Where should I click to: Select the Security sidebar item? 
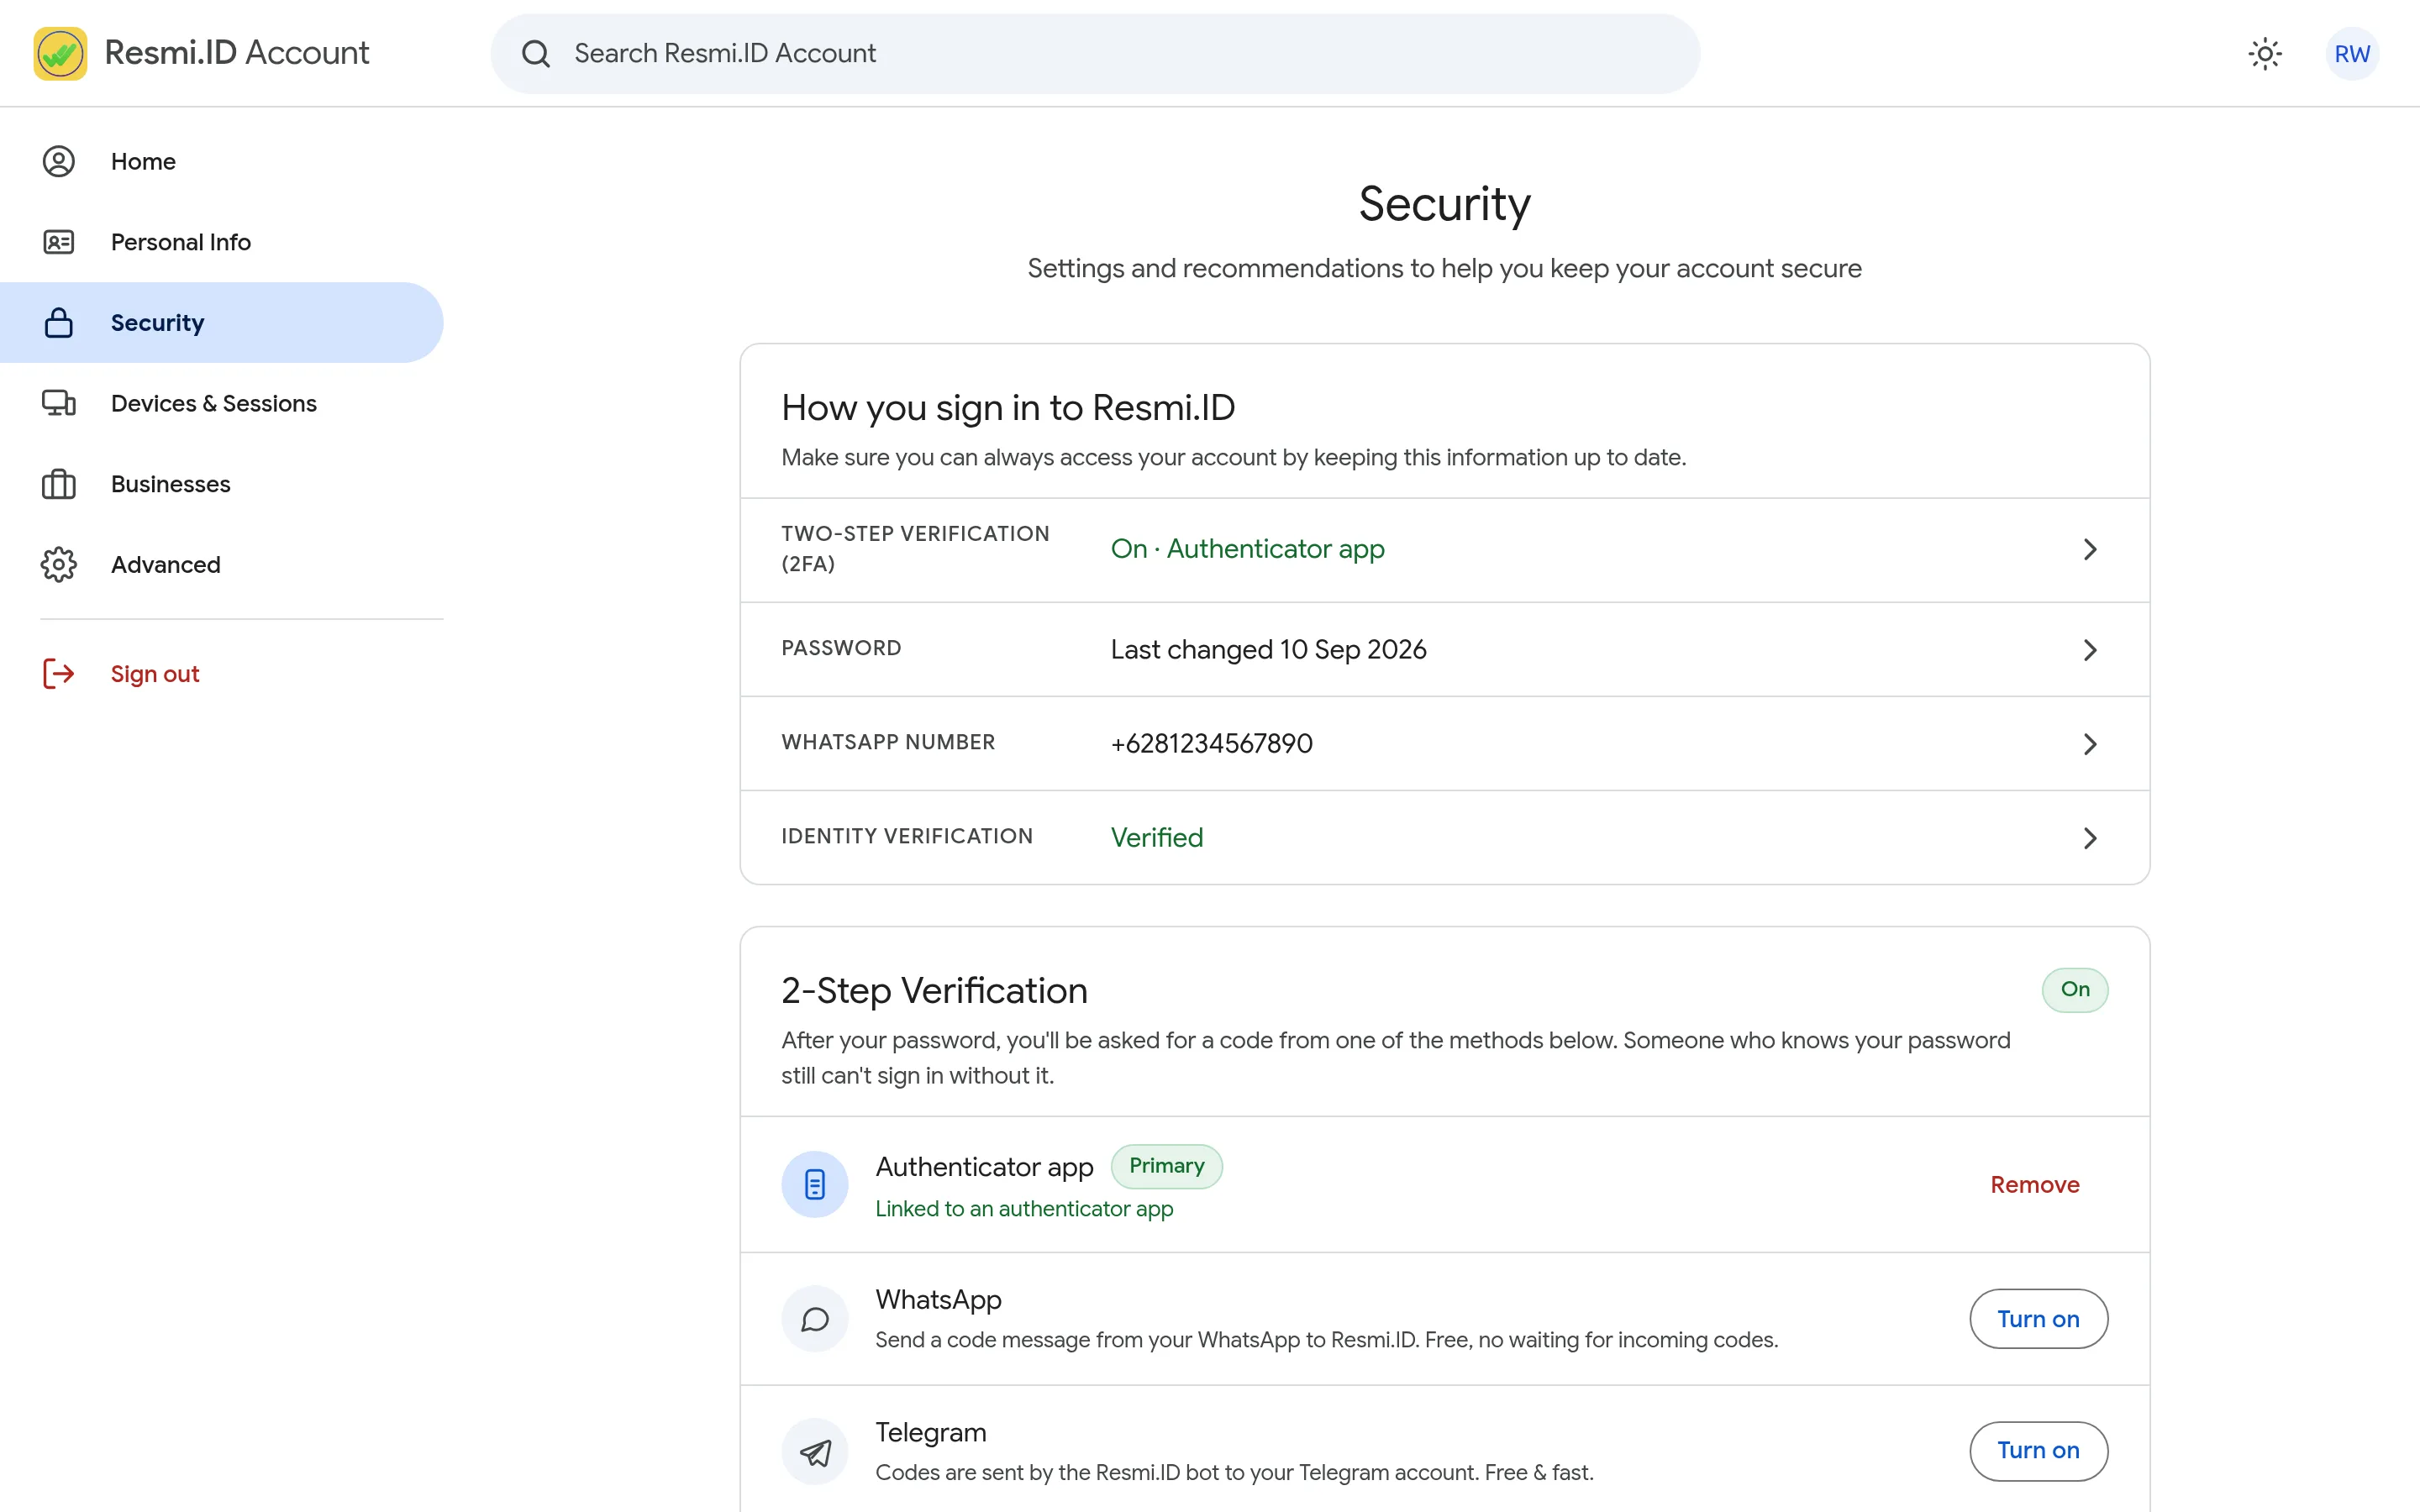click(221, 322)
